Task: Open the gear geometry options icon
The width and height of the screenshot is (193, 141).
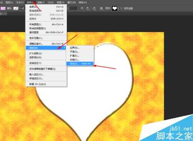Action: (101, 8)
